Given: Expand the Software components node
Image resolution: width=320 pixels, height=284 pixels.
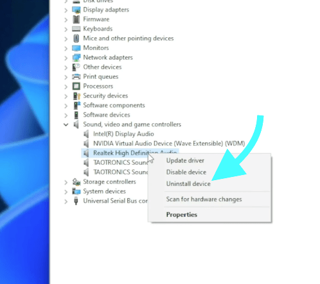Looking at the screenshot, I should (66, 106).
